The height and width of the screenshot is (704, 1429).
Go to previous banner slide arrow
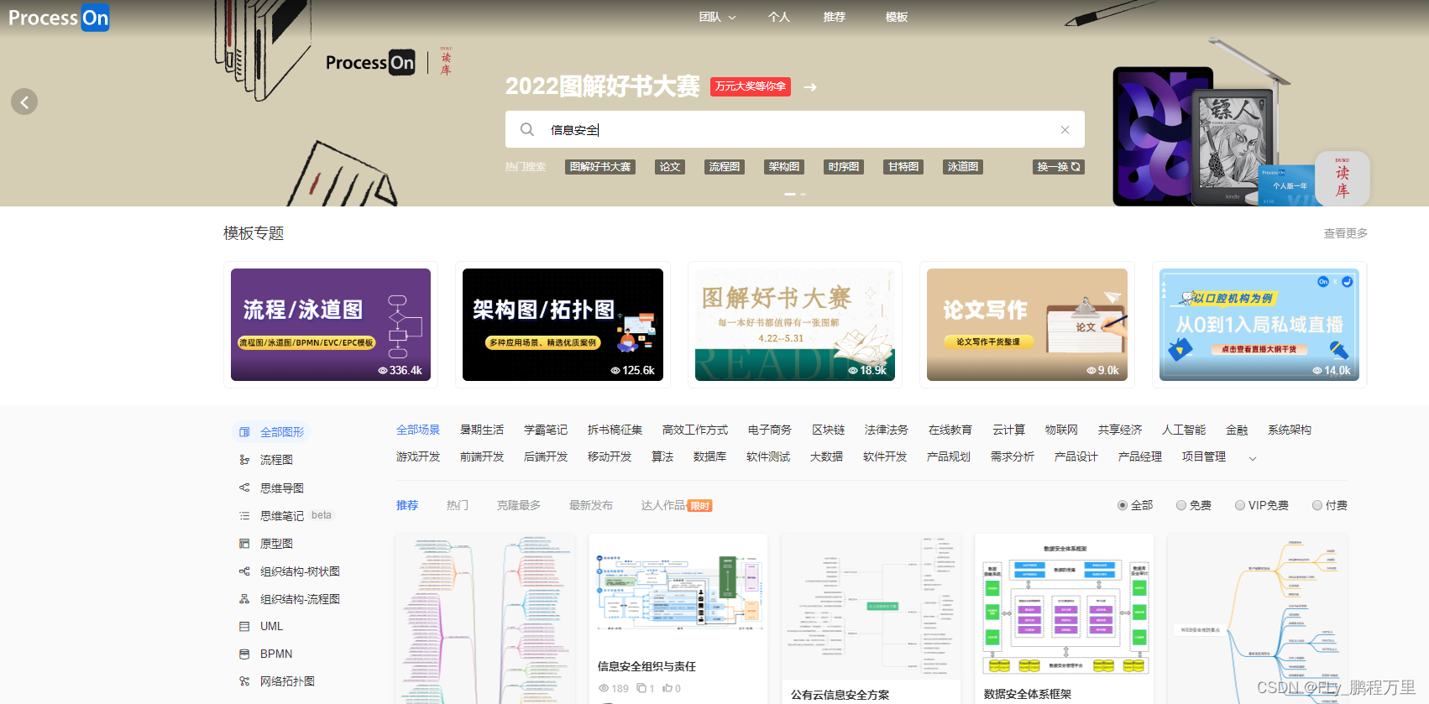pyautogui.click(x=24, y=102)
